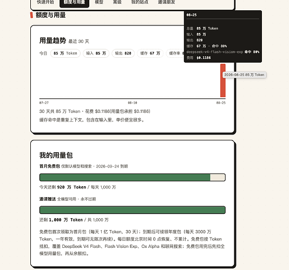Click the dashed 缓存 67 万 chip
289x270 pixels.
point(150,53)
